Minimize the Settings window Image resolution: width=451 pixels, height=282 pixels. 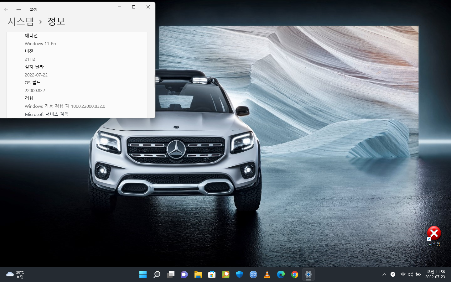pos(119,7)
